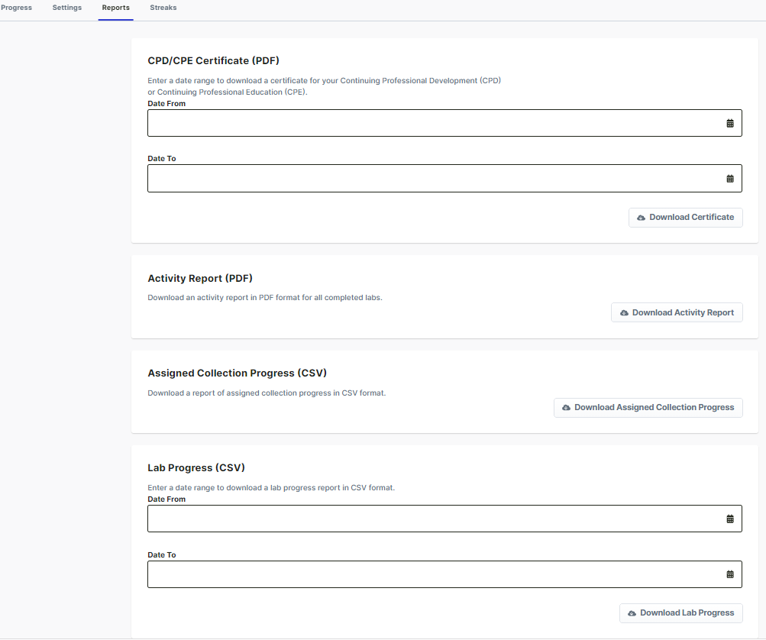Focus the Lab Progress Date From field

[428, 519]
